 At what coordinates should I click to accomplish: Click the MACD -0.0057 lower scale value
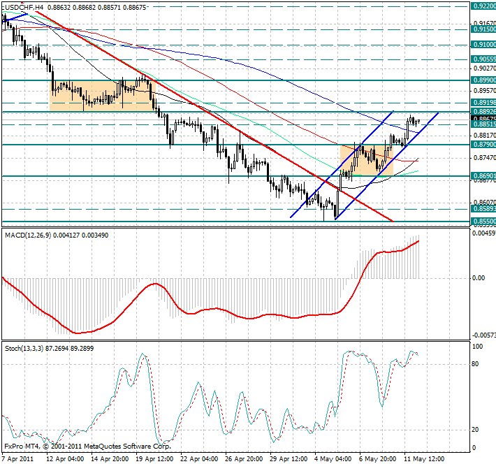pos(483,335)
